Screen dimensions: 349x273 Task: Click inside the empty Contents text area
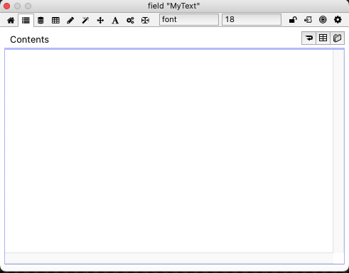coord(168,151)
